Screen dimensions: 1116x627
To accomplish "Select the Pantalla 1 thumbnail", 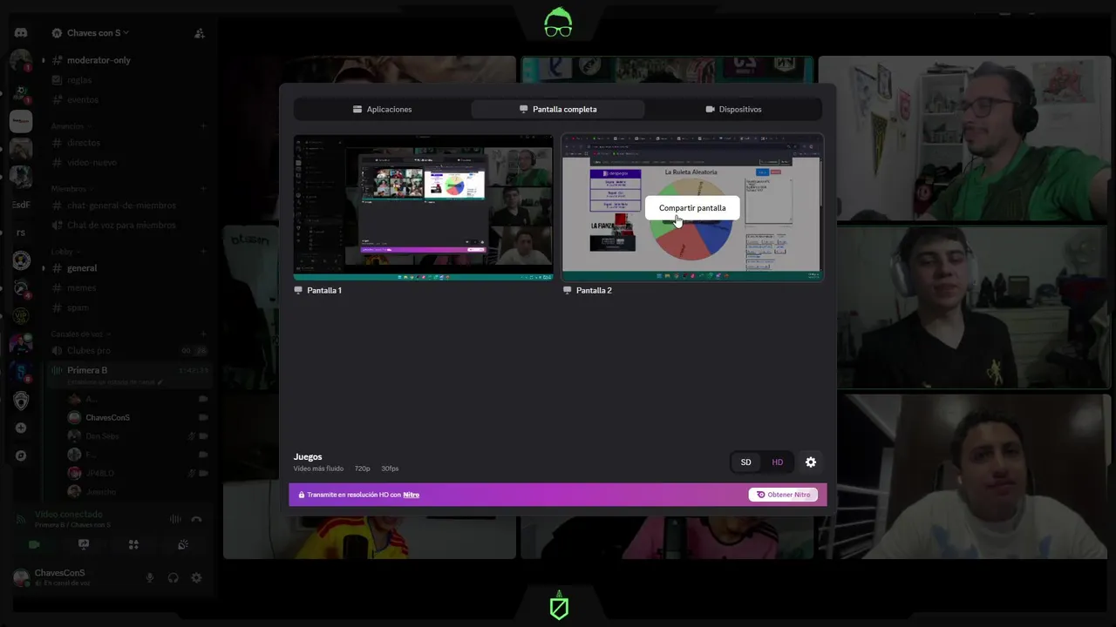I will point(423,207).
